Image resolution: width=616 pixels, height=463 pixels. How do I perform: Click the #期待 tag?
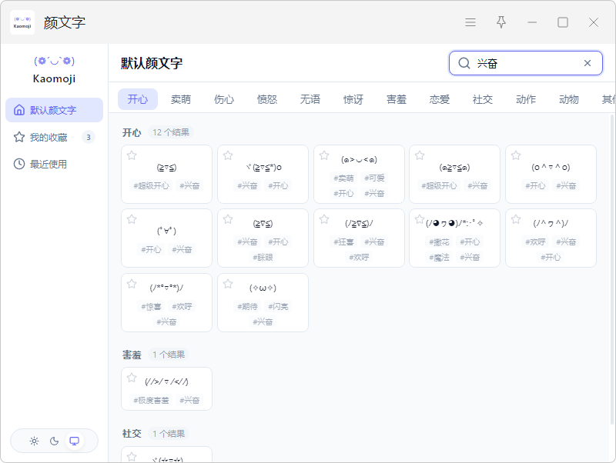coord(247,306)
